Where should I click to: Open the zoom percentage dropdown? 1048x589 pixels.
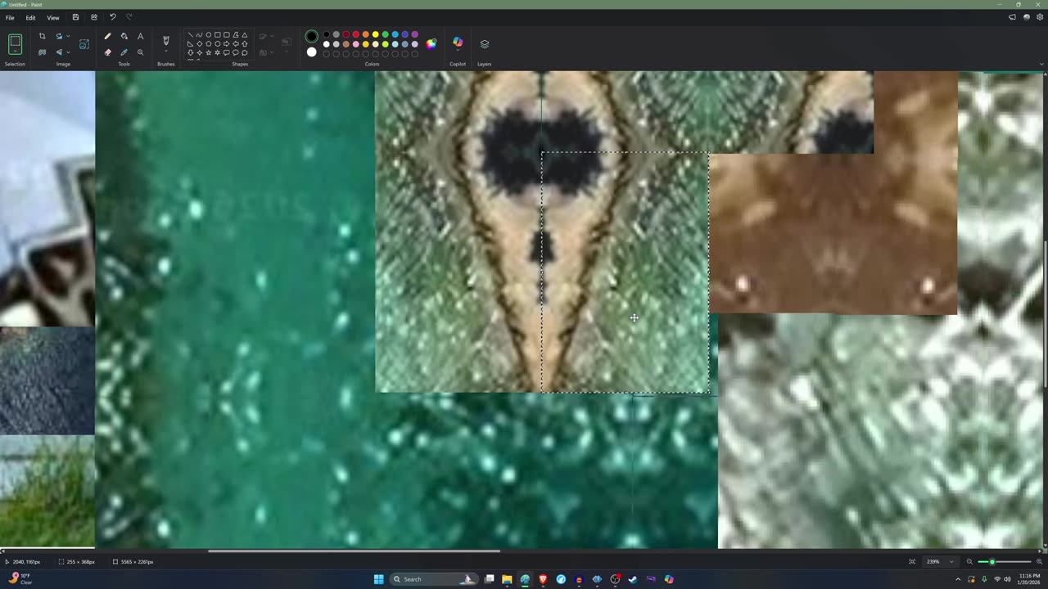[941, 562]
